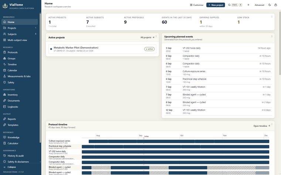Click the Events in the last 30 days value
The width and height of the screenshot is (281, 175).
point(164,22)
